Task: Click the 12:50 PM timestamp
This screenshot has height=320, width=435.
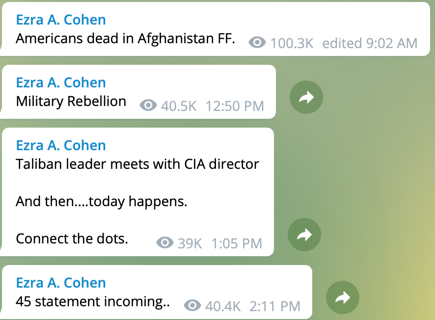Action: (x=235, y=106)
